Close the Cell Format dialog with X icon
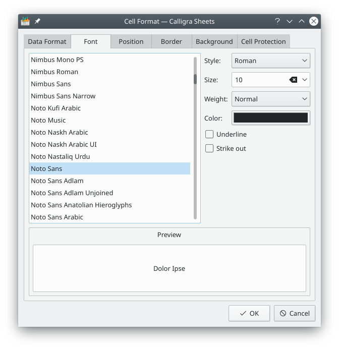This screenshot has width=339, height=349. pyautogui.click(x=314, y=21)
